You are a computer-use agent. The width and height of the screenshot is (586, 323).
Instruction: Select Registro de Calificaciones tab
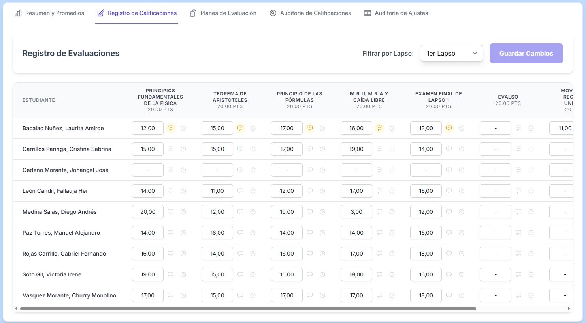click(x=137, y=13)
